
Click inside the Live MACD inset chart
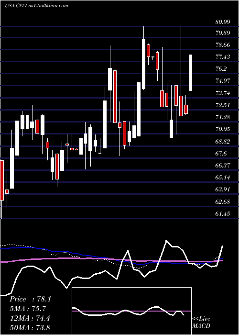131,311
